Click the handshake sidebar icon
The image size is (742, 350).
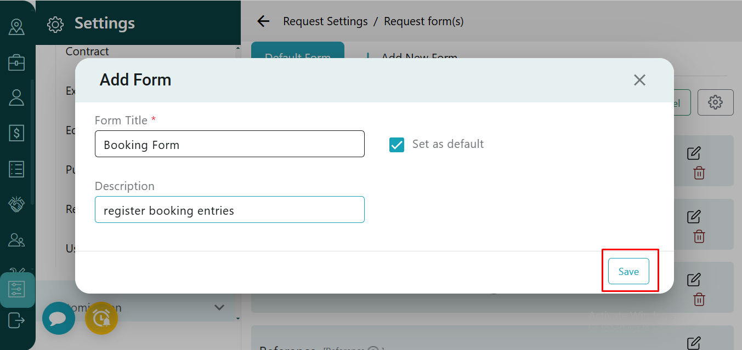16,204
